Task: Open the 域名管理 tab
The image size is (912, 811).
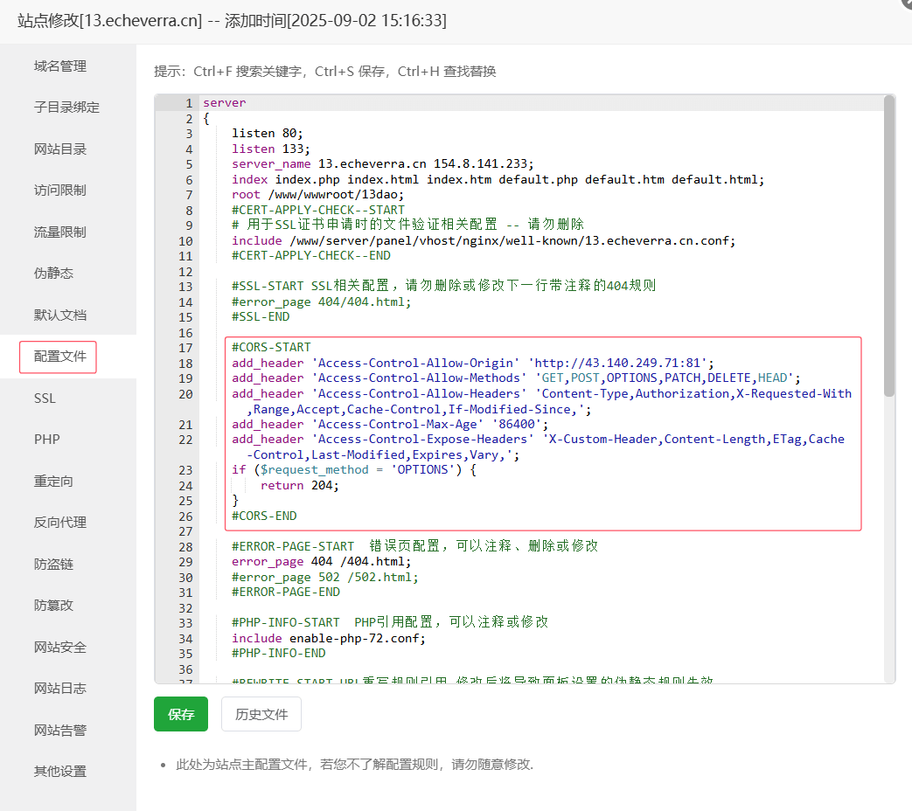Action: [x=60, y=66]
